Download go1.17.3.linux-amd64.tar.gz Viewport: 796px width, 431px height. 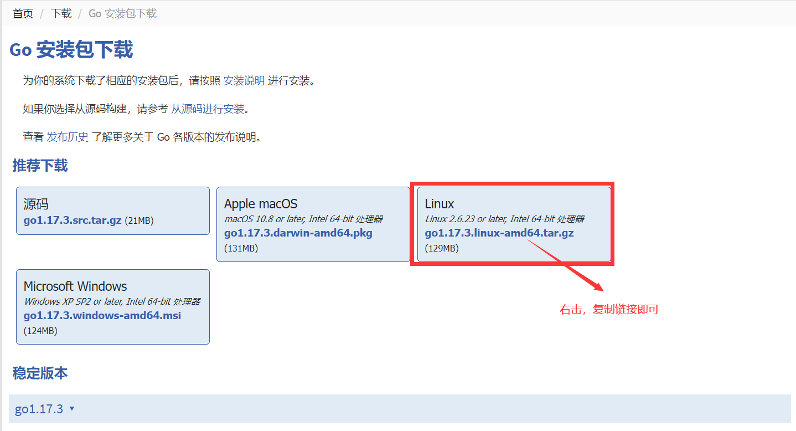tap(499, 233)
